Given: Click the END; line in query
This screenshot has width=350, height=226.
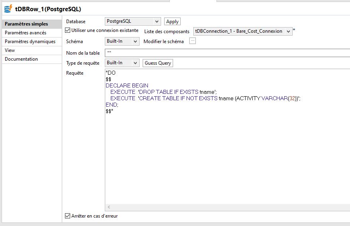Looking at the screenshot, I should pyautogui.click(x=112, y=105).
